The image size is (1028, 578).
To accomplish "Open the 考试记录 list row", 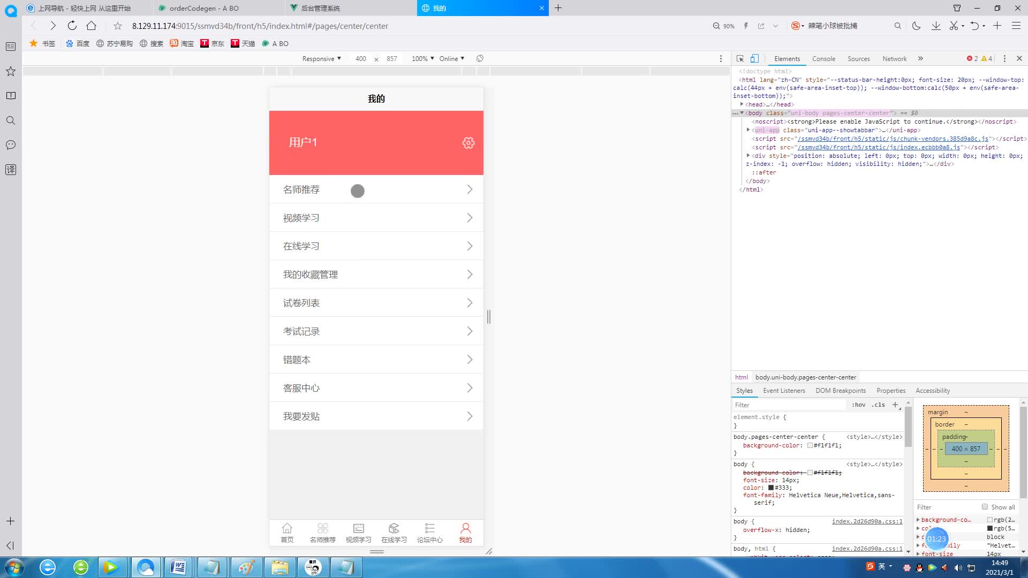I will tap(376, 331).
